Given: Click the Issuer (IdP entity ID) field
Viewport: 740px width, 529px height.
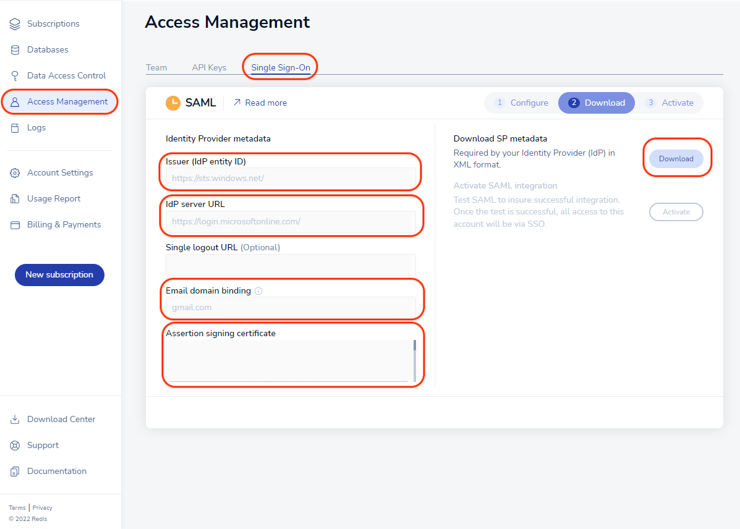Looking at the screenshot, I should pyautogui.click(x=291, y=178).
